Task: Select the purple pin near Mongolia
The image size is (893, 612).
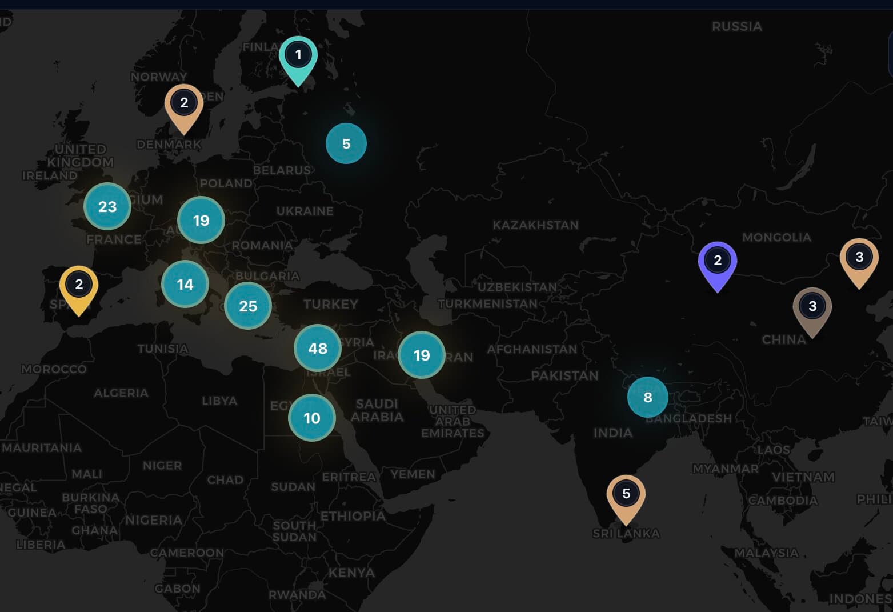Action: click(717, 261)
